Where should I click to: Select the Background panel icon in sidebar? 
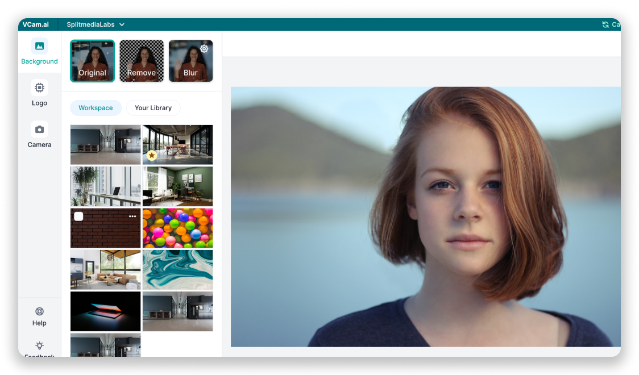39,45
